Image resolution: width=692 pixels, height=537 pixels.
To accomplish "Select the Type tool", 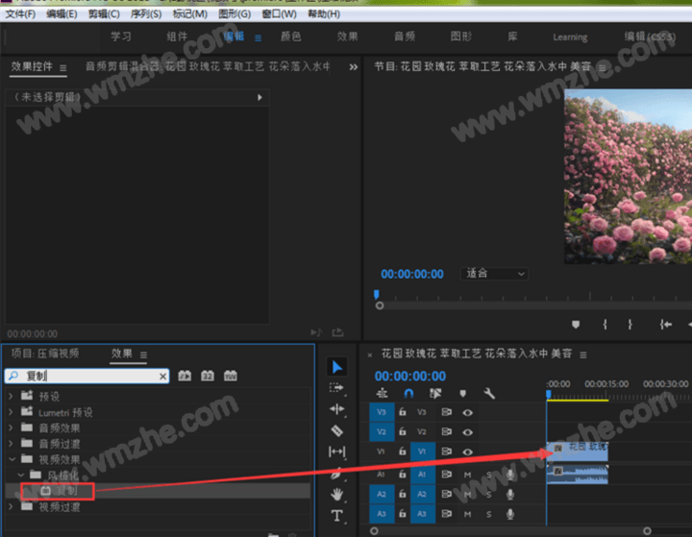I will pos(336,516).
